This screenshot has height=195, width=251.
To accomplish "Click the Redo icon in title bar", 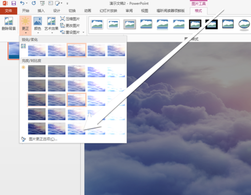I will [34, 3].
